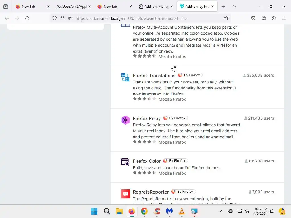Go back to the previous page
Screen dimensions: 291x218
(x=7, y=18)
